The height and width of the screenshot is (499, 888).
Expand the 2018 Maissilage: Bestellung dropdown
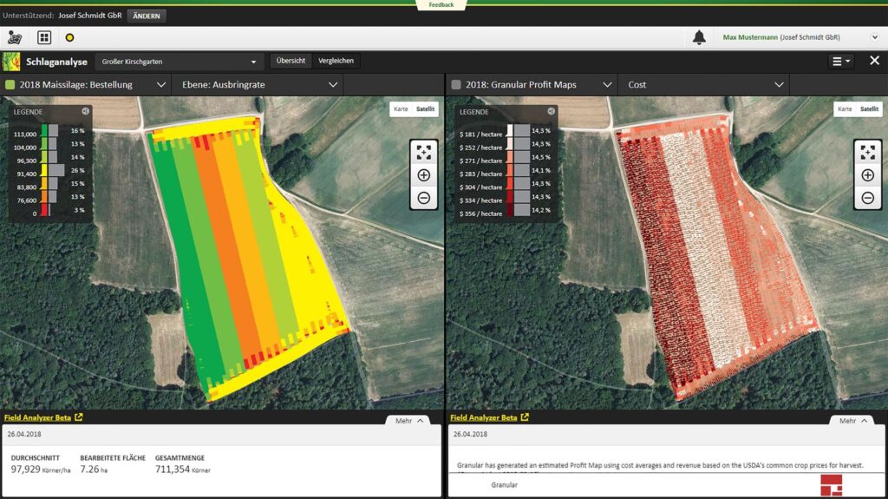click(160, 84)
